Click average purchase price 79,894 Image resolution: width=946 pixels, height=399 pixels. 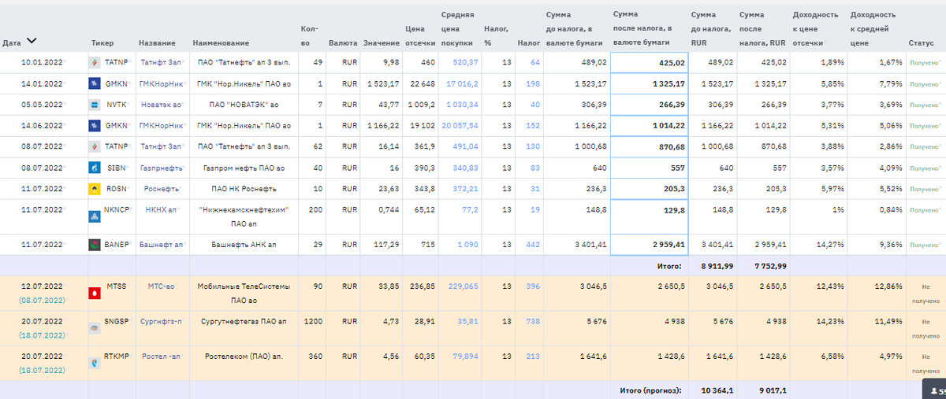point(464,355)
